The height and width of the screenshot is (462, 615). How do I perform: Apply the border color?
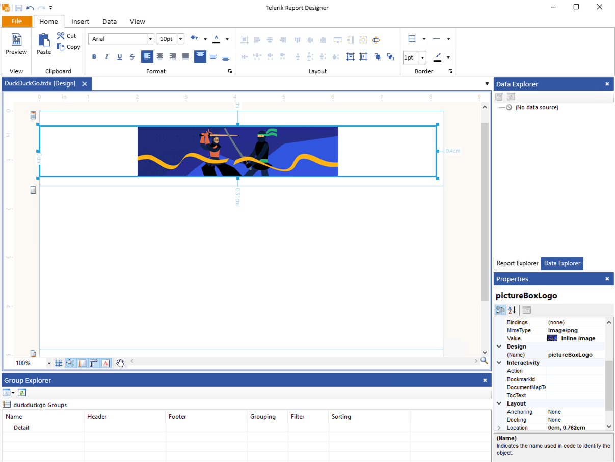[438, 57]
